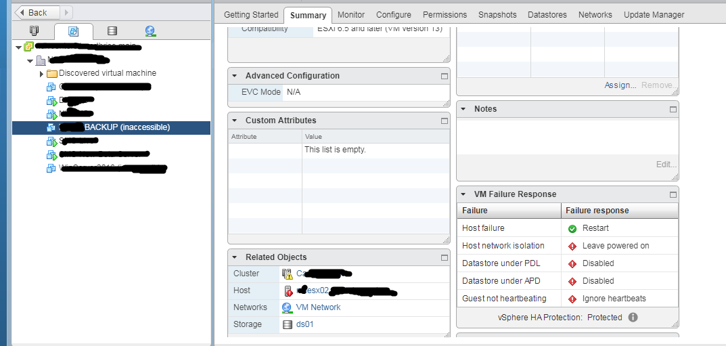Open the Back history dropdown arrow
The image size is (726, 346).
66,12
